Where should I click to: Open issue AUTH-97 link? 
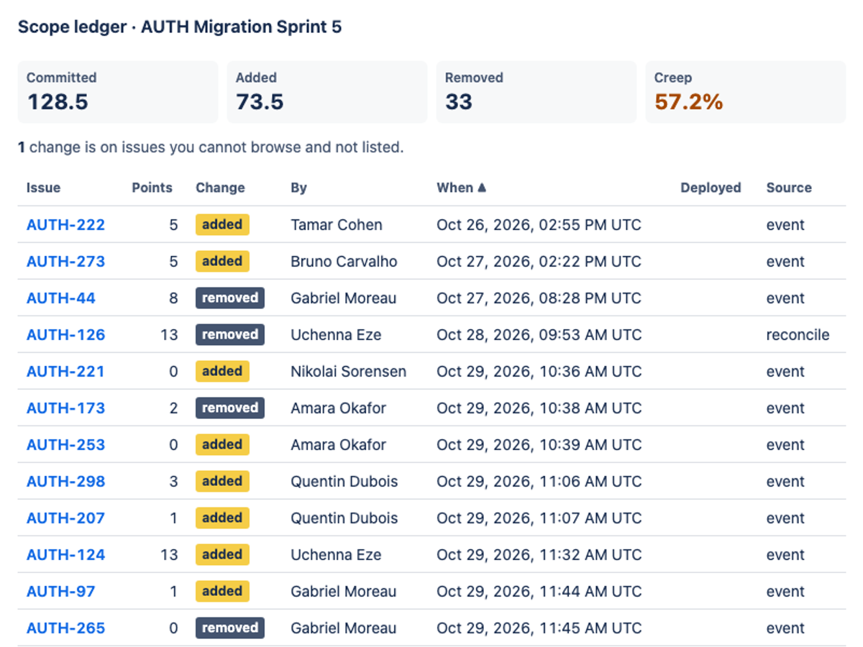pyautogui.click(x=61, y=592)
